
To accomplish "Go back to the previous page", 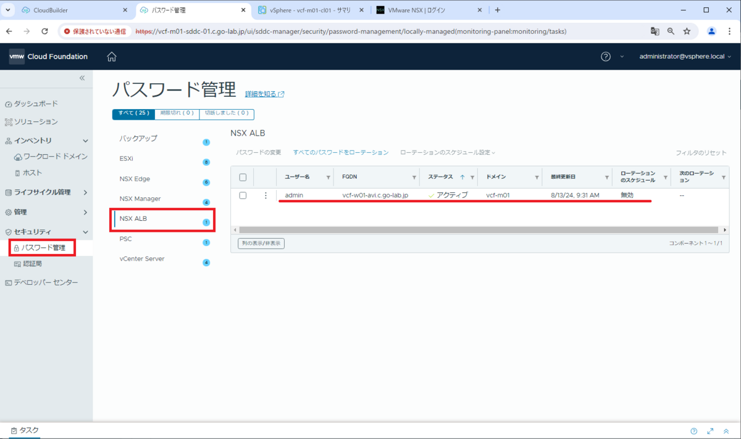I will pos(9,31).
